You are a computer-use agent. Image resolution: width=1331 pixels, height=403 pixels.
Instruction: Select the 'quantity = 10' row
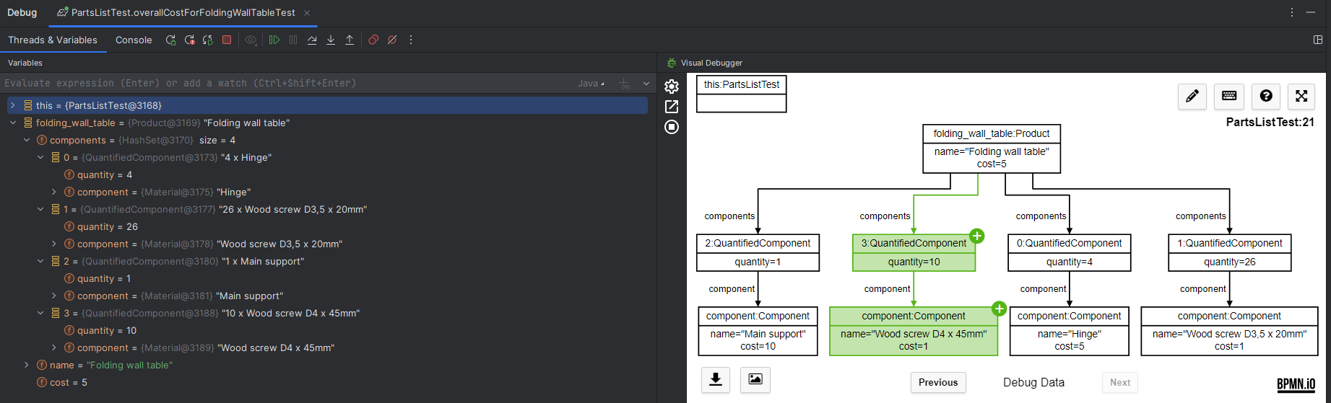[x=328, y=330]
